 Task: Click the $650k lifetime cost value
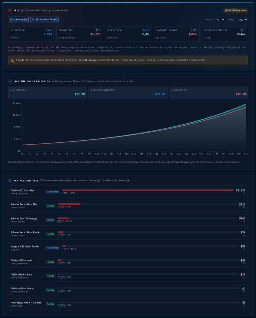(193, 34)
